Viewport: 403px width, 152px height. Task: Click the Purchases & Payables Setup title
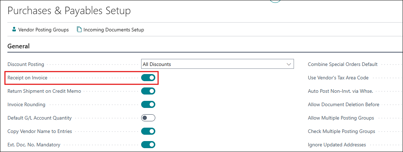point(69,11)
